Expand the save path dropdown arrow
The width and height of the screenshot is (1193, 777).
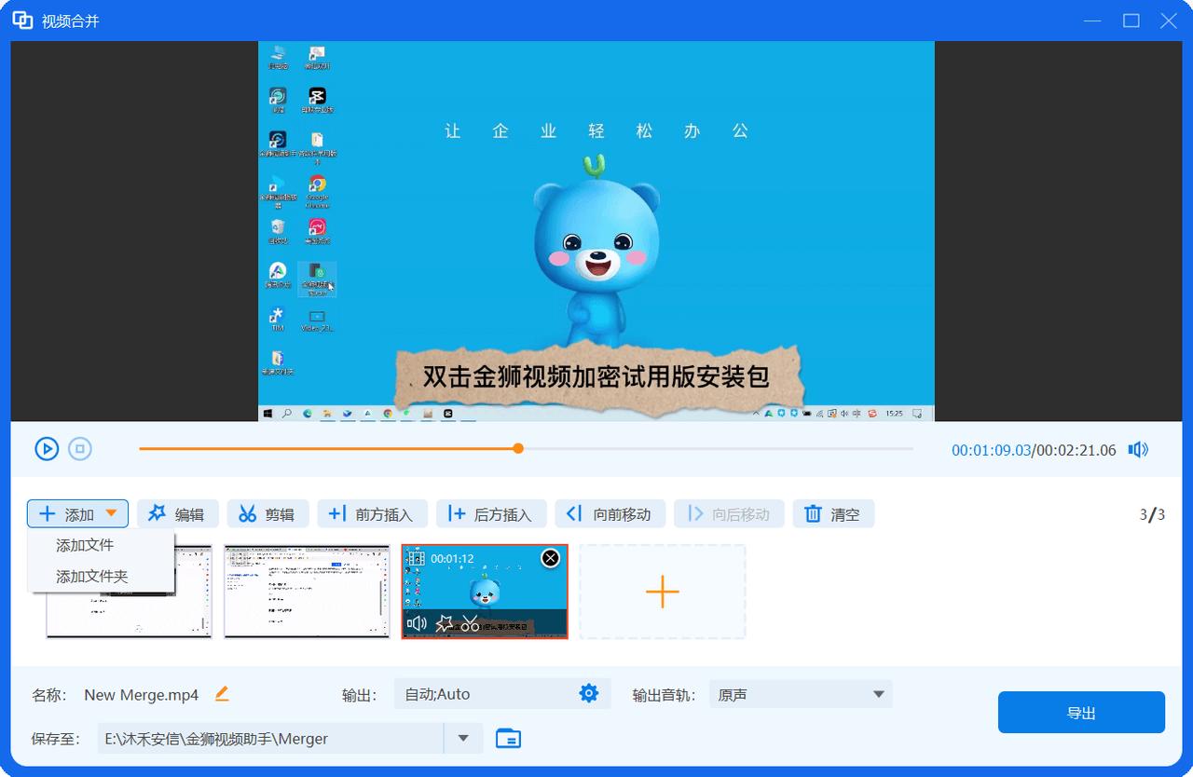[x=463, y=737]
